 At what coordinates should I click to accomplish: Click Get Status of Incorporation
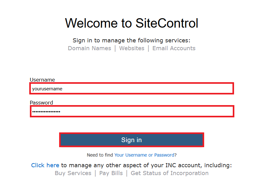170,173
